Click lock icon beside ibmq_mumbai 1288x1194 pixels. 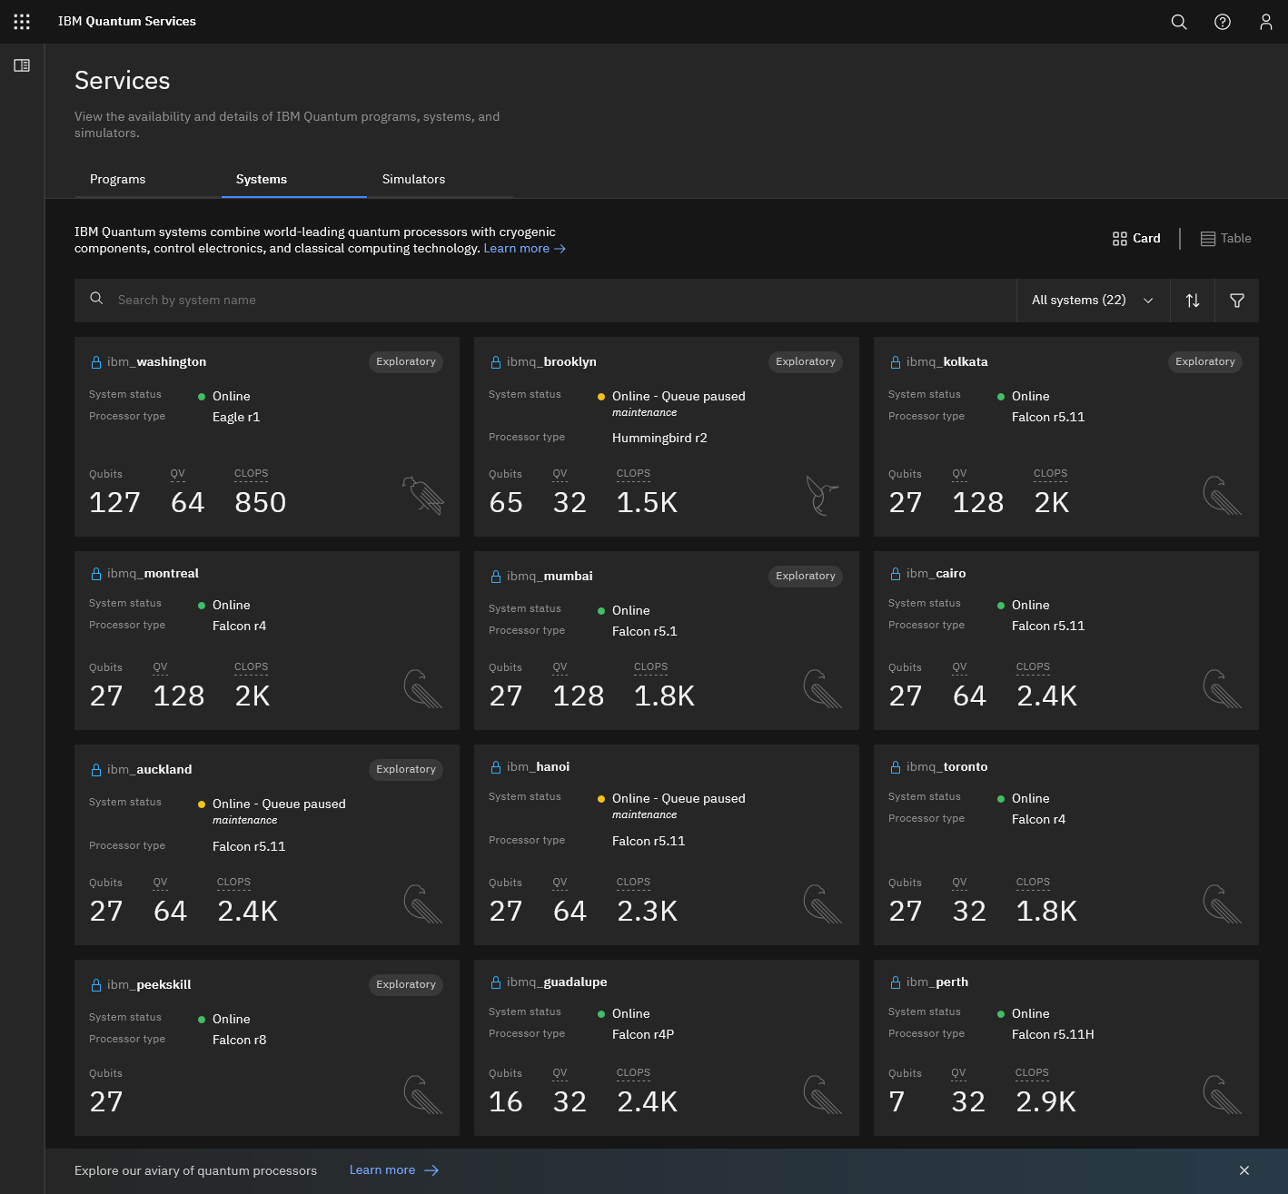coord(496,577)
